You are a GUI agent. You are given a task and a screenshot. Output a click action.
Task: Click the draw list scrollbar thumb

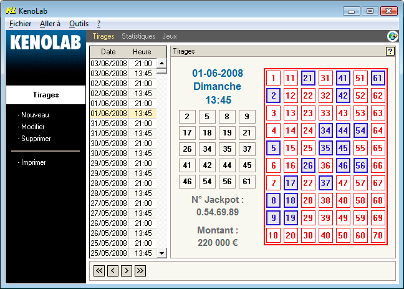pyautogui.click(x=162, y=71)
